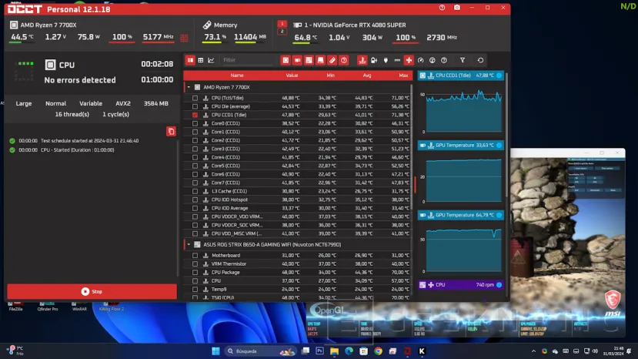Open OCCT help question mark in title bar

click(442, 8)
